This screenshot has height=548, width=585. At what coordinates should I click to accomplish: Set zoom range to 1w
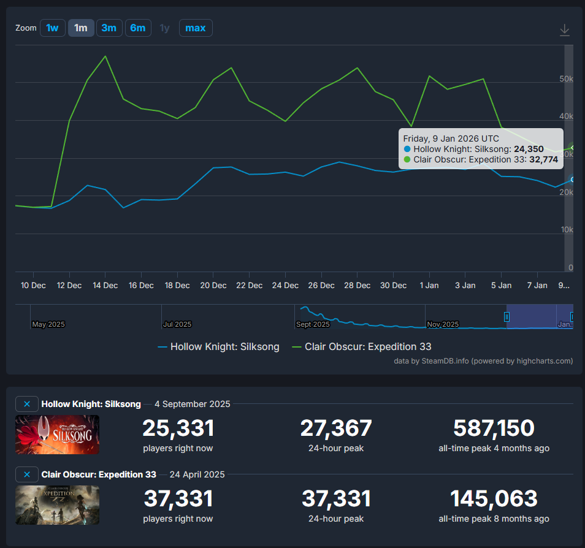(x=53, y=28)
